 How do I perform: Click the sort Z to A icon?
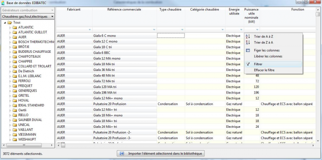248,43
